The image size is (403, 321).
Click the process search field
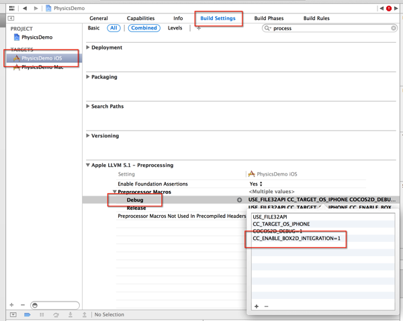330,28
